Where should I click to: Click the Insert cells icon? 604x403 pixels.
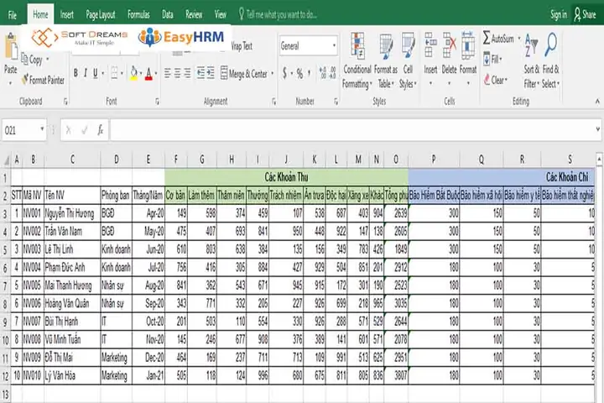[x=430, y=45]
